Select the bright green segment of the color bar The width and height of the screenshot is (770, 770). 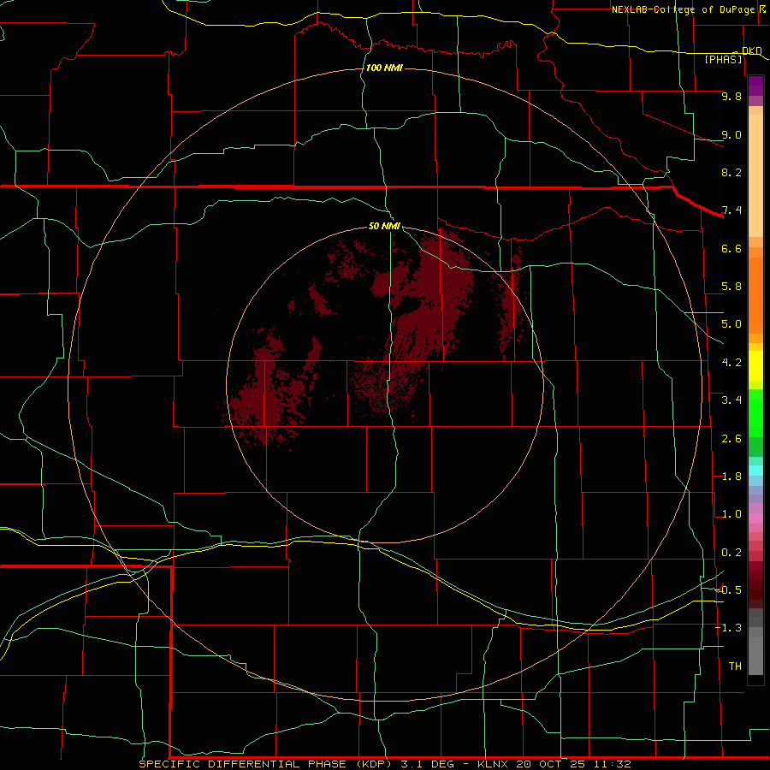(755, 412)
